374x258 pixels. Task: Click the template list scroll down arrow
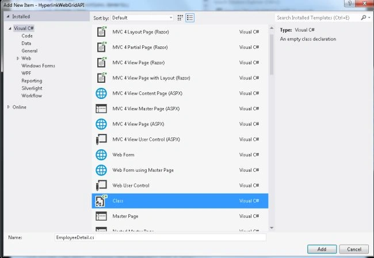[x=272, y=228]
